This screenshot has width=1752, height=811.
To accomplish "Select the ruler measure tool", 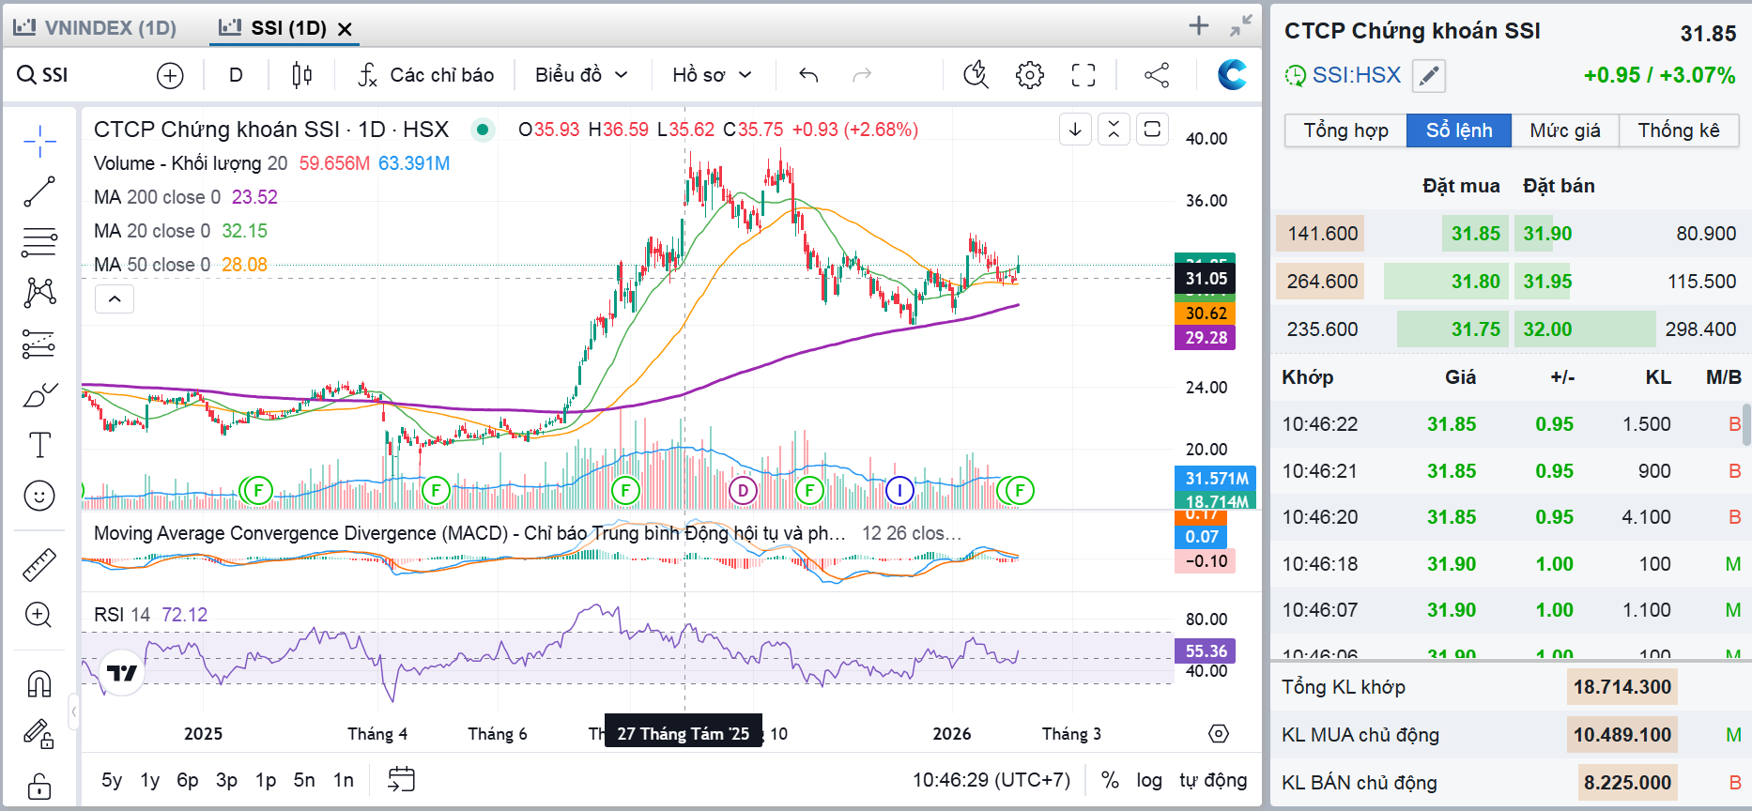I will (x=39, y=565).
